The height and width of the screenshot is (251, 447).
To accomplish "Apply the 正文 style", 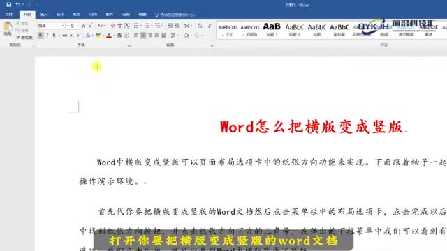I will click(228, 30).
